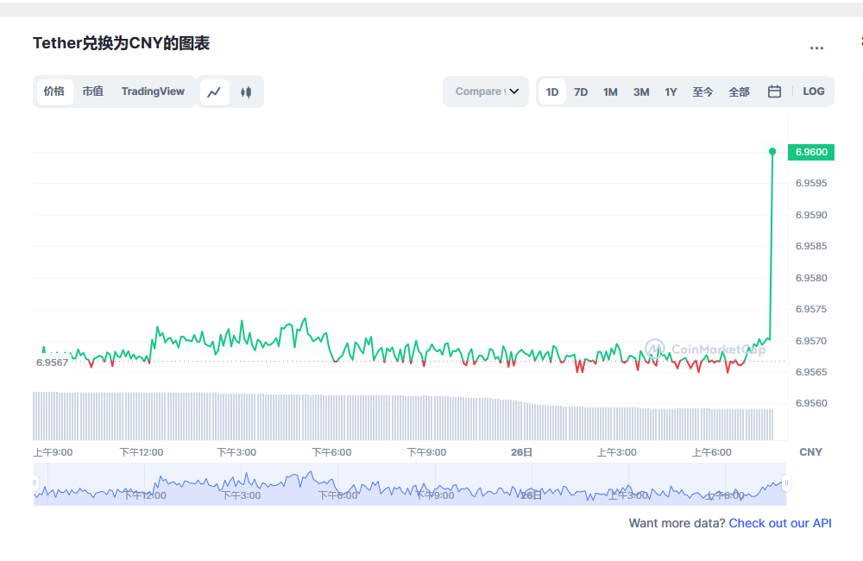This screenshot has height=561, width=863.
Task: Click the 下午9:00 x-axis label
Action: click(x=426, y=452)
